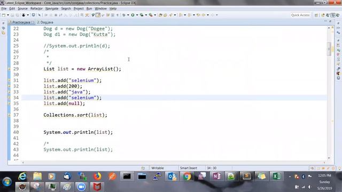Open the Edit menu
Image resolution: width=342 pixels, height=192 pixels.
(12, 9)
